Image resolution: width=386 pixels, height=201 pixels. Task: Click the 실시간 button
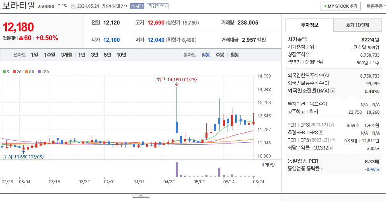coord(137,6)
